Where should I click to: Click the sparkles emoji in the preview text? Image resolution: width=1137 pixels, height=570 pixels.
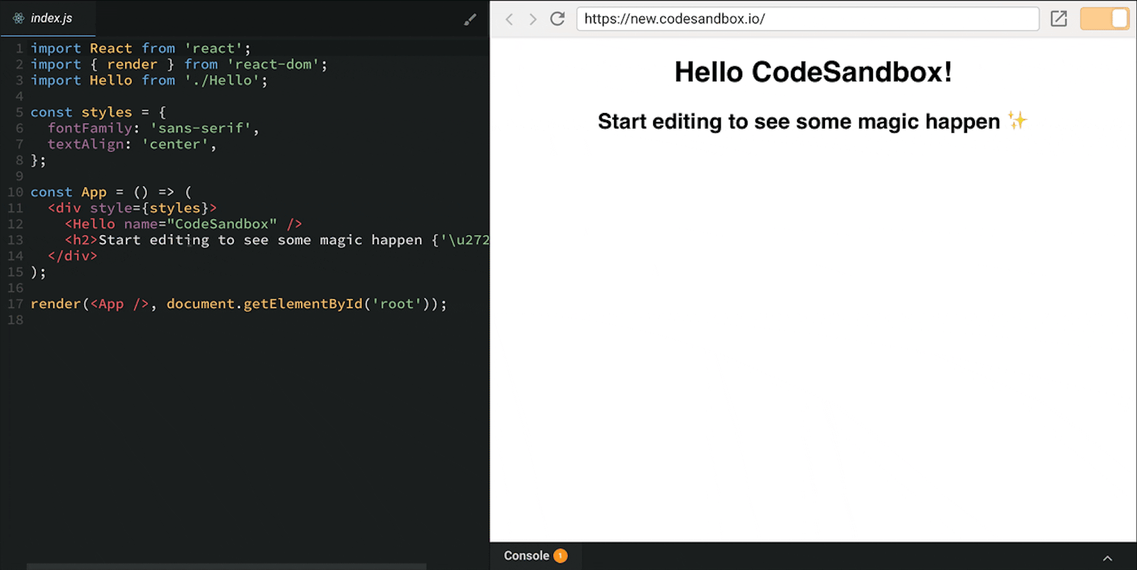tap(1017, 120)
